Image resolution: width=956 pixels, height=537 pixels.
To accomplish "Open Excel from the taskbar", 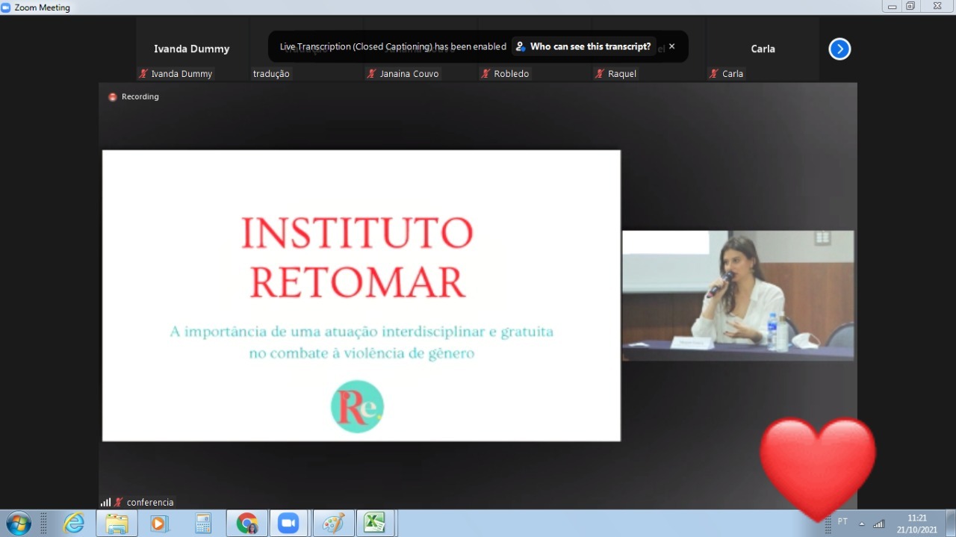I will pos(374,524).
